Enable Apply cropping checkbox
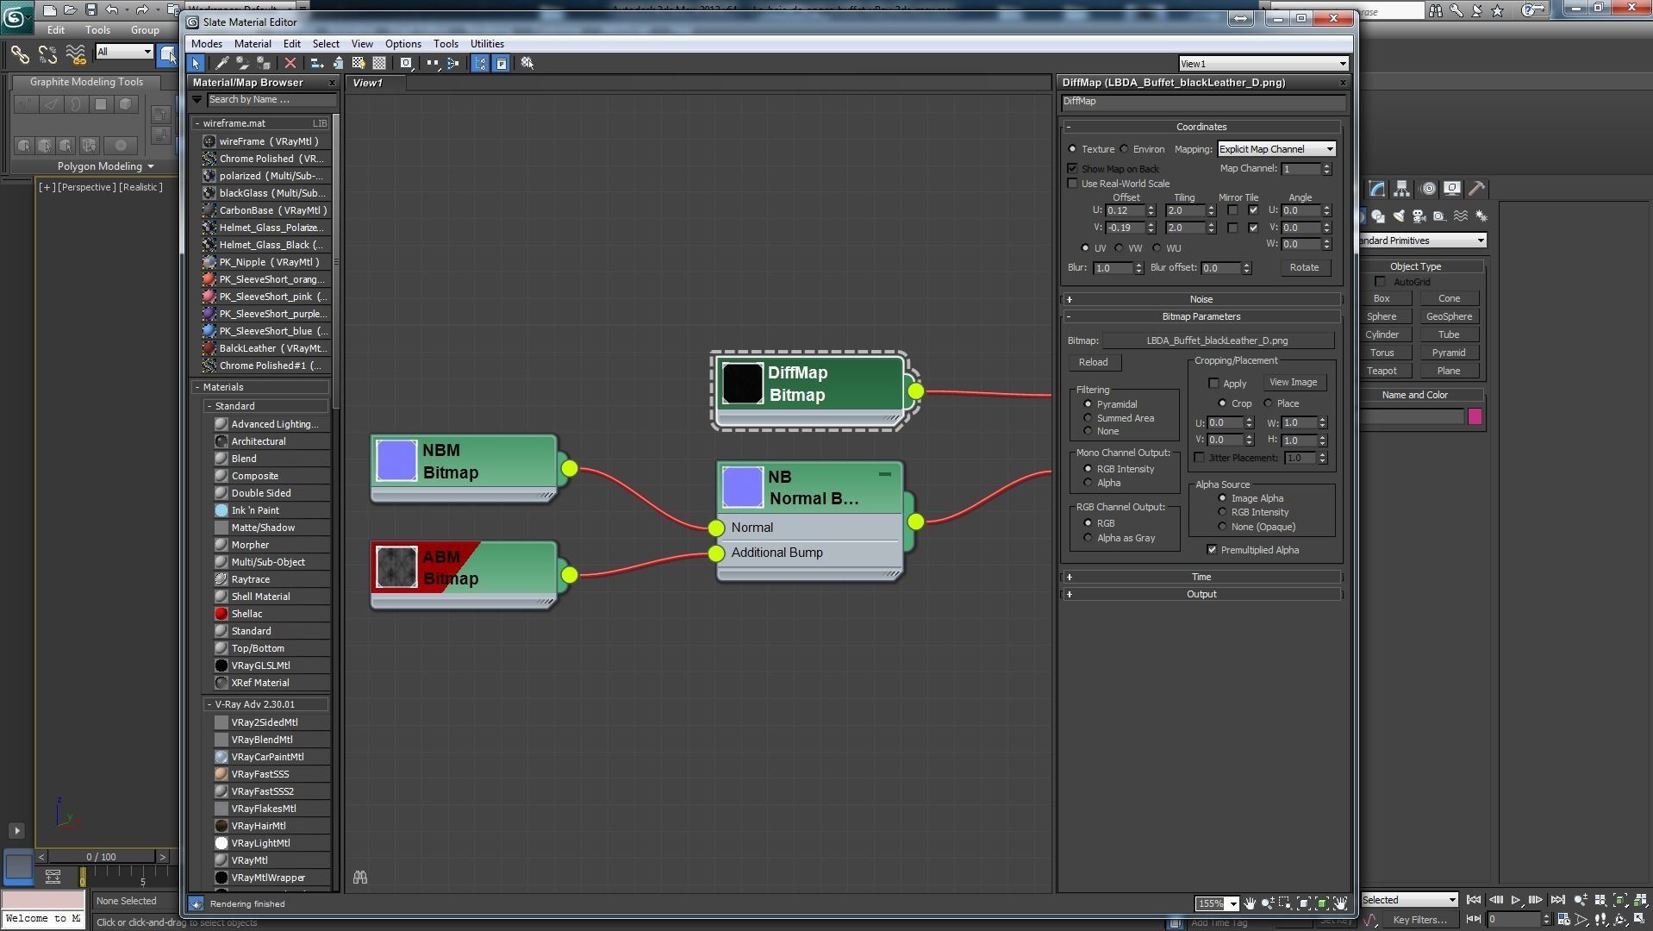The width and height of the screenshot is (1653, 931). [x=1213, y=384]
